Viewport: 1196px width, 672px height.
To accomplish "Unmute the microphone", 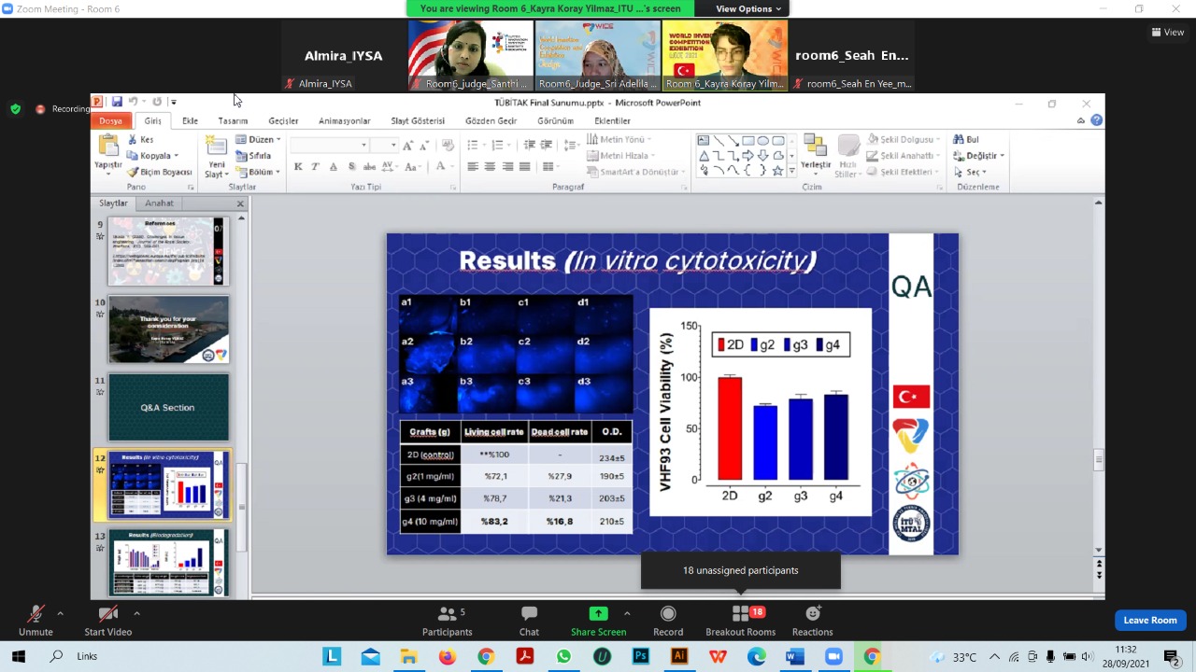I will 36,620.
